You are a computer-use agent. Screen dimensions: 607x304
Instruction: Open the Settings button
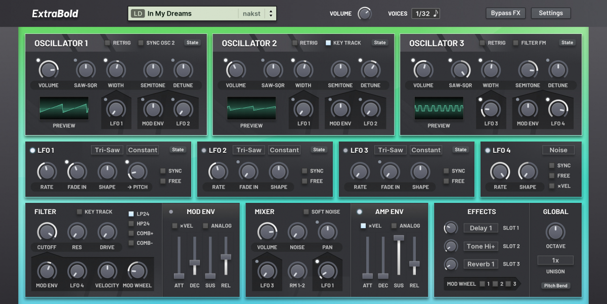click(550, 13)
